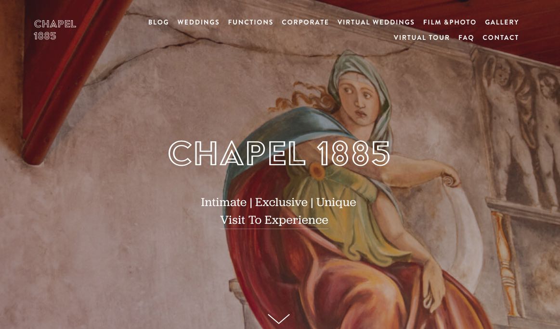Open the Blog page
The height and width of the screenshot is (329, 560).
(x=158, y=22)
